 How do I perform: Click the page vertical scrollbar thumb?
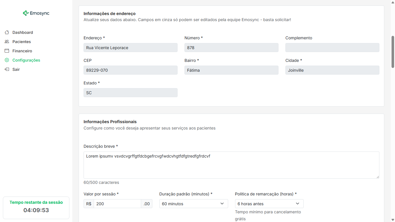(393, 52)
